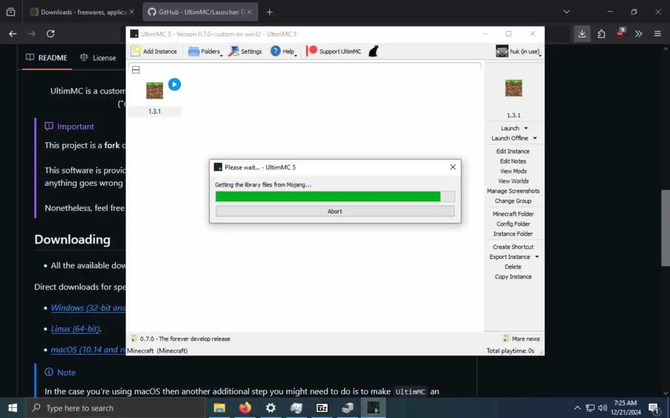Image resolution: width=670 pixels, height=418 pixels.
Task: Click Launch Offline
Action: point(510,138)
